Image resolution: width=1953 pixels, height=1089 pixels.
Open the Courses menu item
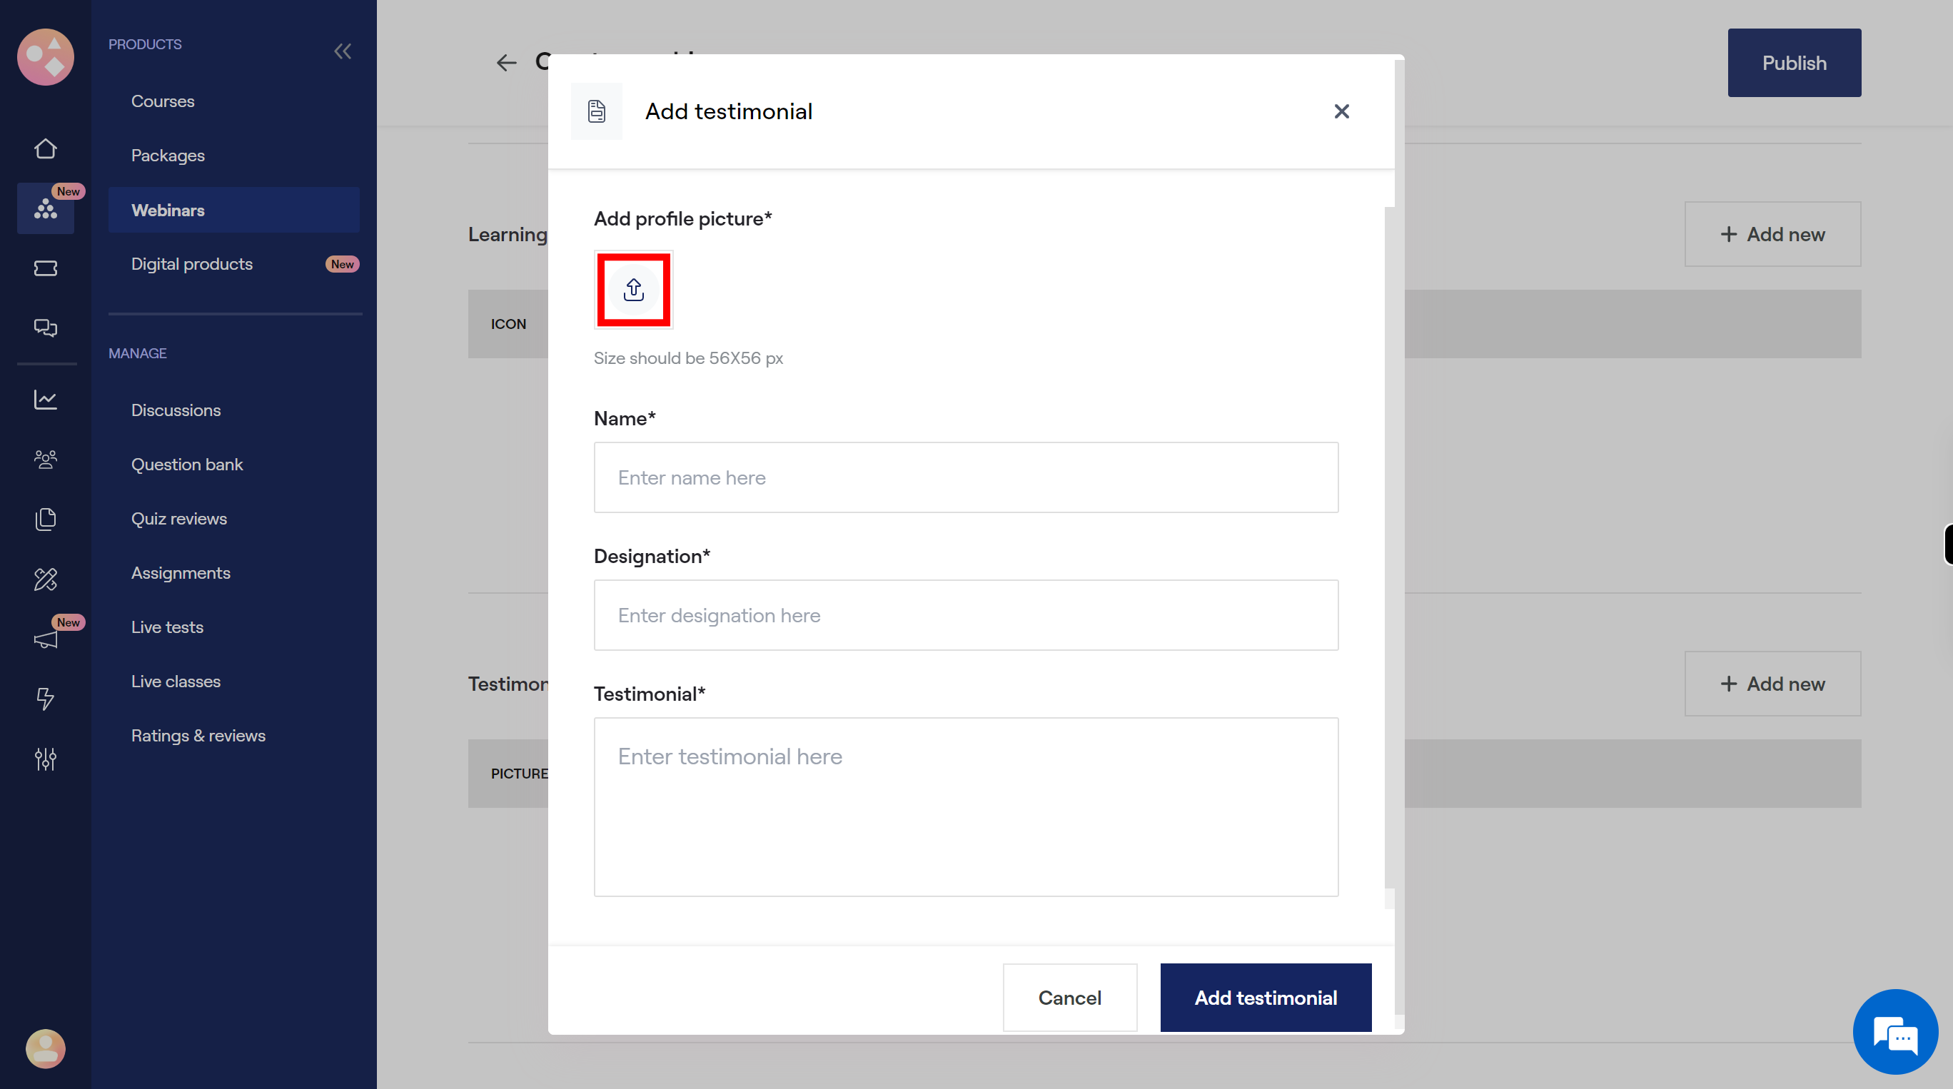[162, 101]
